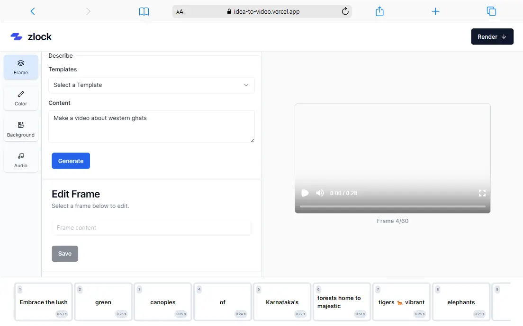523x326 pixels.
Task: Open the Audio panel icon
Action: 21,156
